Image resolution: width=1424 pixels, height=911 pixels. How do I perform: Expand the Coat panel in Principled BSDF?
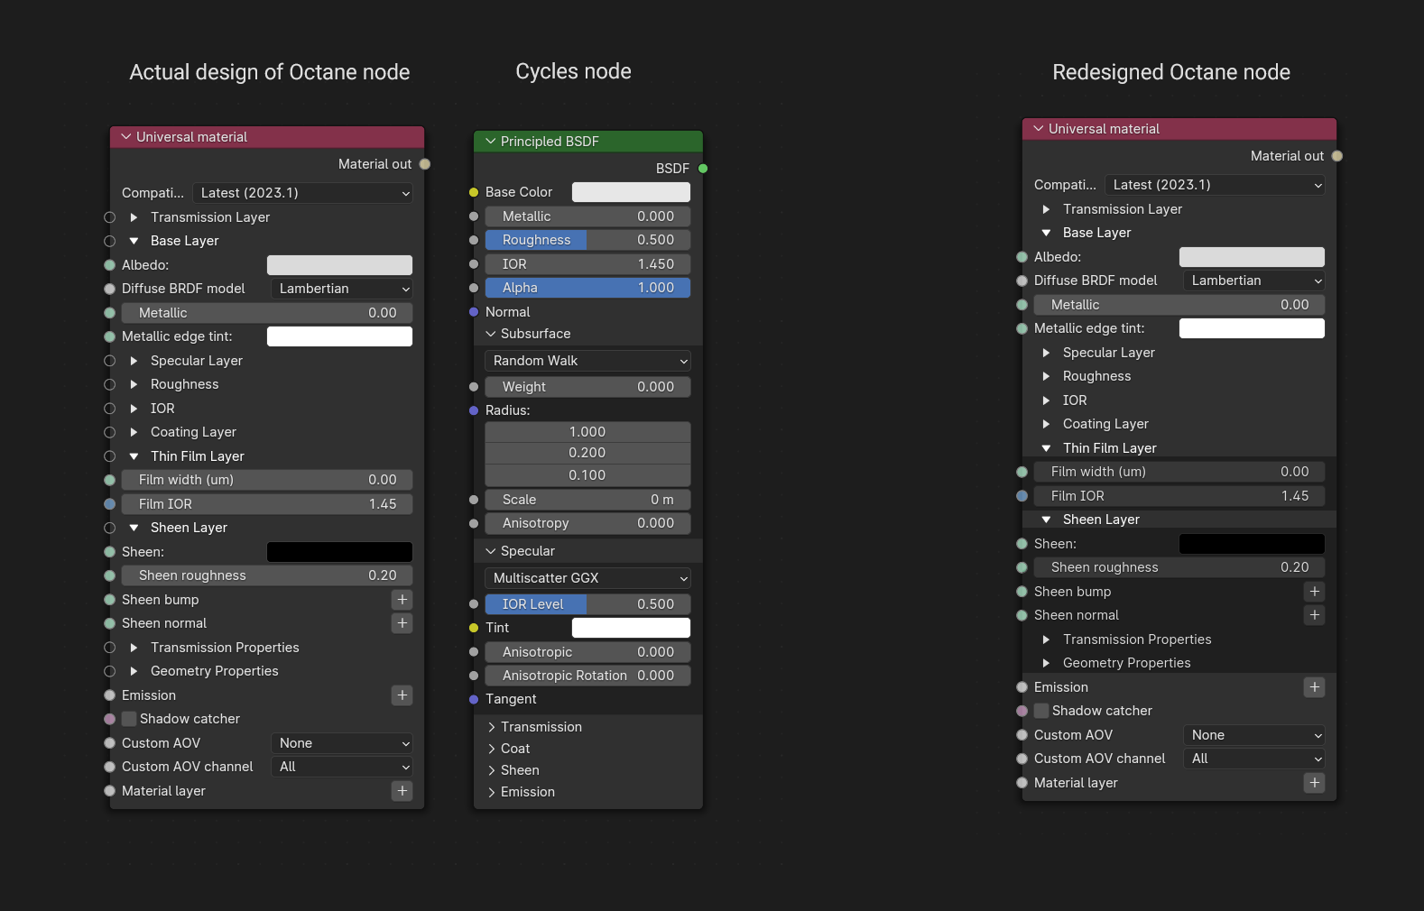point(491,749)
